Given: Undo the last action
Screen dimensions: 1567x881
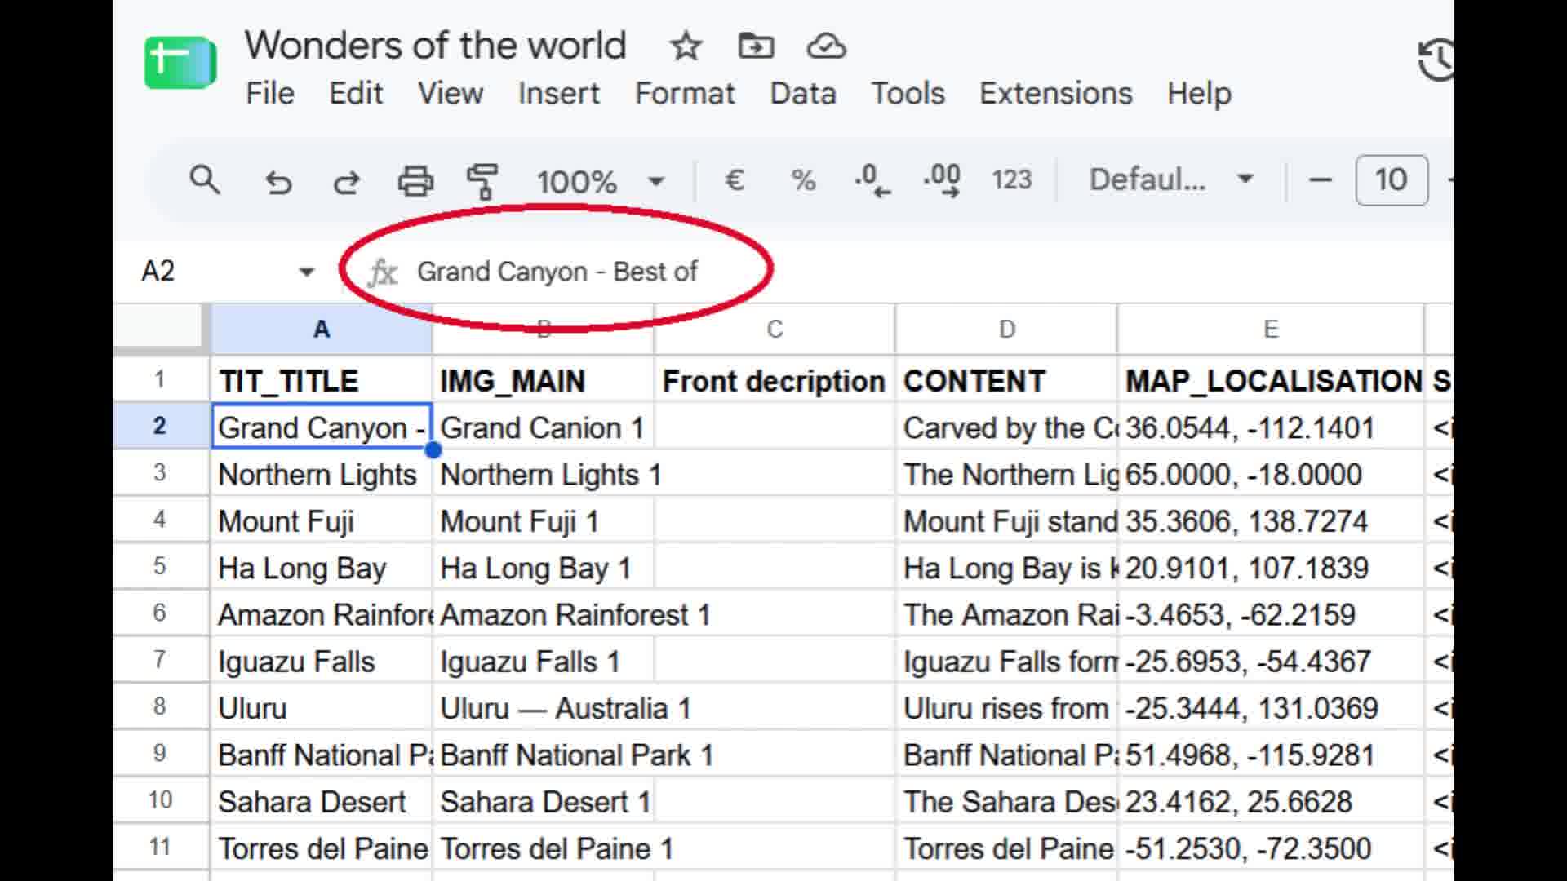Looking at the screenshot, I should click(278, 181).
